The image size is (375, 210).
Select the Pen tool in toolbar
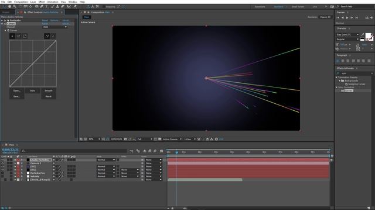coord(42,6)
